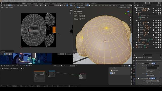Collapse the 'camera' collection in outliner
Viewport: 162px width, 91px height.
pyautogui.click(x=135, y=12)
